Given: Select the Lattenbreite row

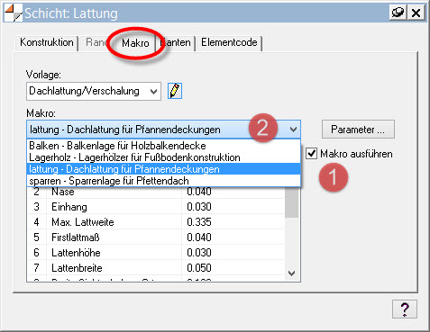Looking at the screenshot, I should (156, 268).
